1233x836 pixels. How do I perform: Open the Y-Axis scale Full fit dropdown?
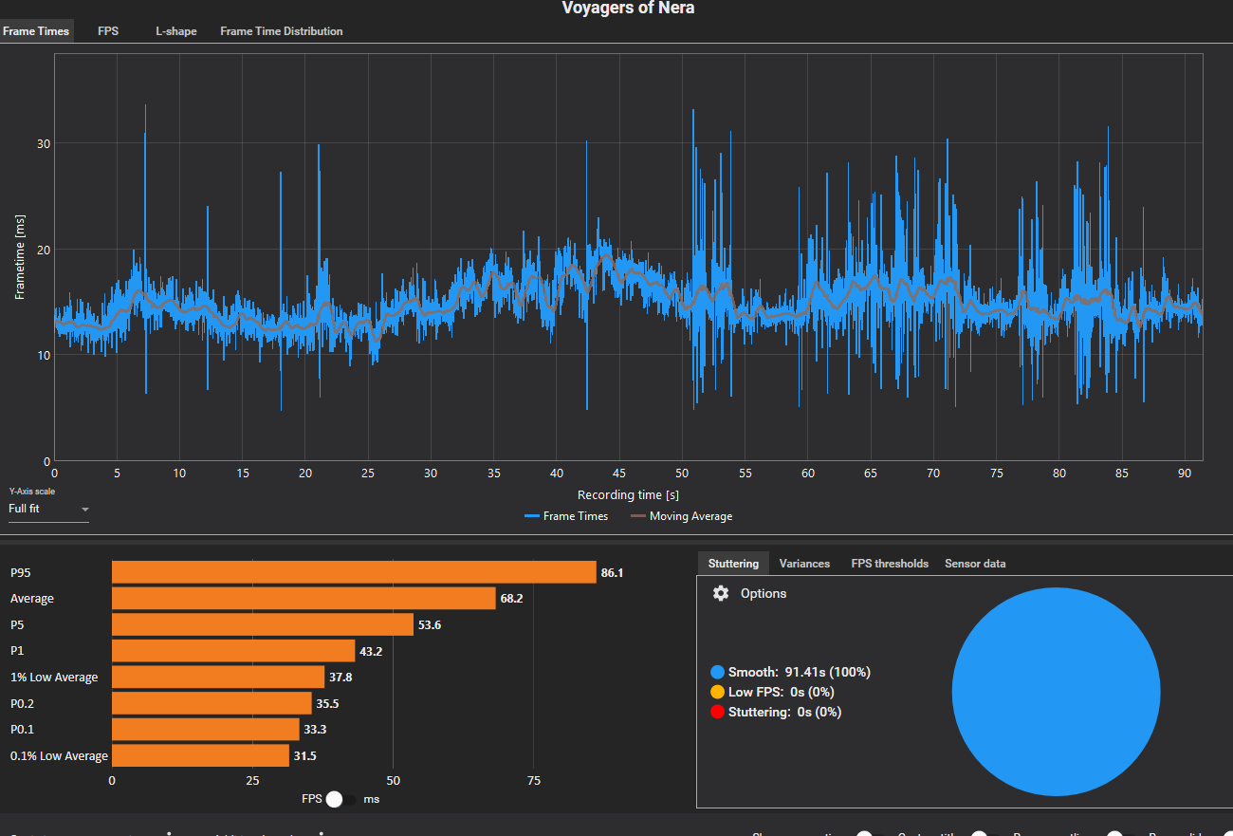click(x=48, y=510)
